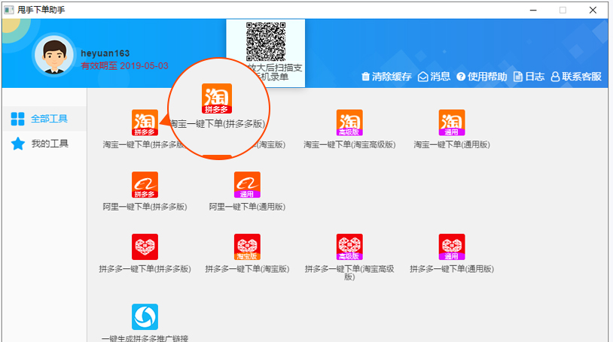Open 拼多多一键下单(淘宝高级版) tool icon
Screen dimensions: 613x342
(349, 247)
